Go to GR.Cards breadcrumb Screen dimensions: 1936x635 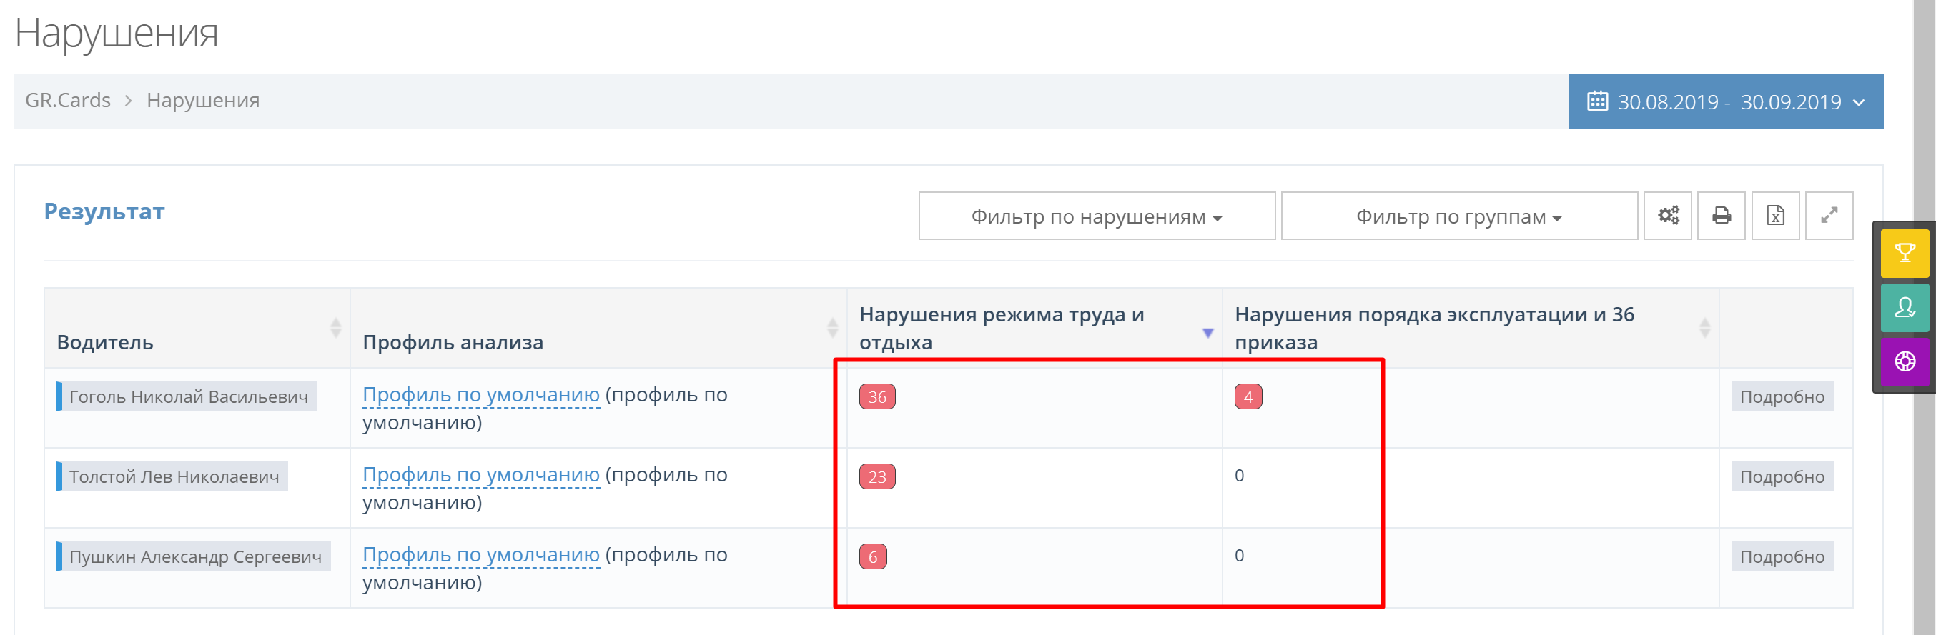[x=68, y=101]
